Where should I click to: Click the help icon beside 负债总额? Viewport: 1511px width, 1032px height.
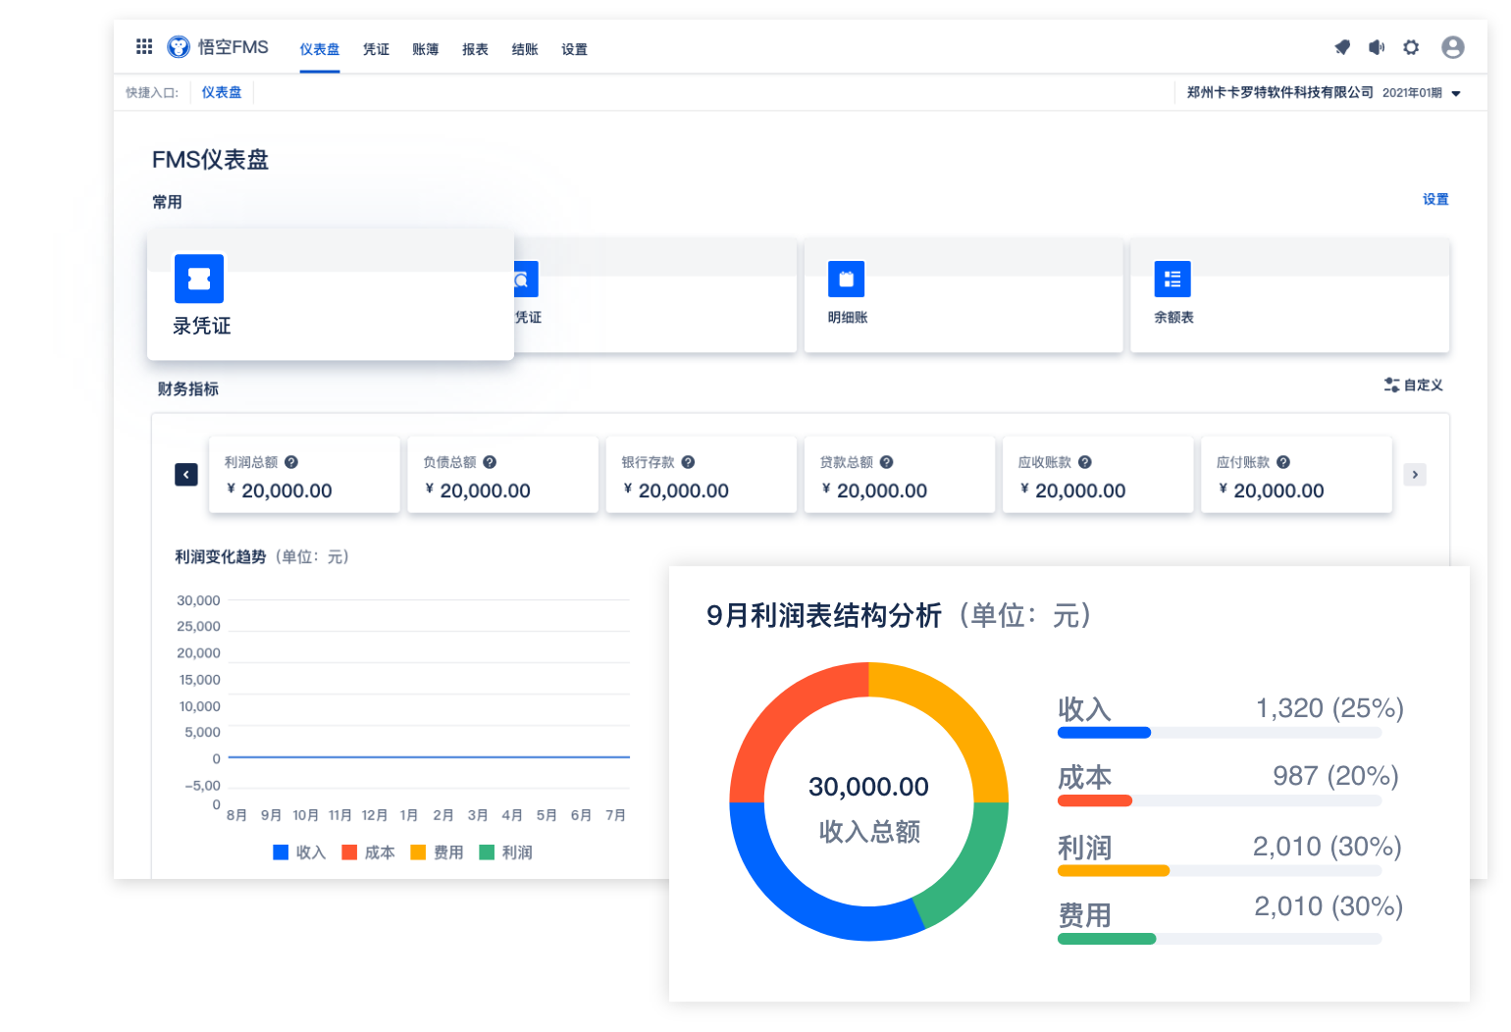click(490, 462)
